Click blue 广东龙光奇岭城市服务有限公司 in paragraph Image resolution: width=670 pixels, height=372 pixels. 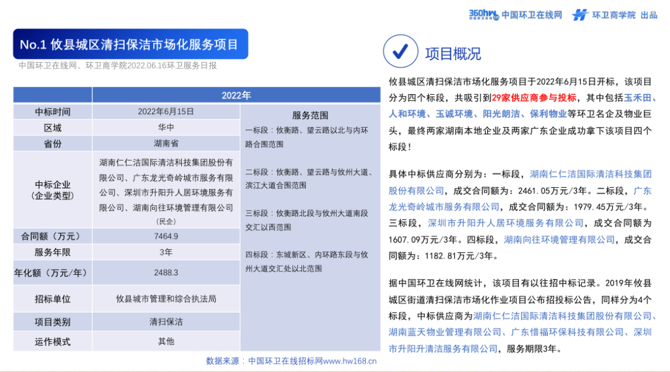pyautogui.click(x=520, y=198)
